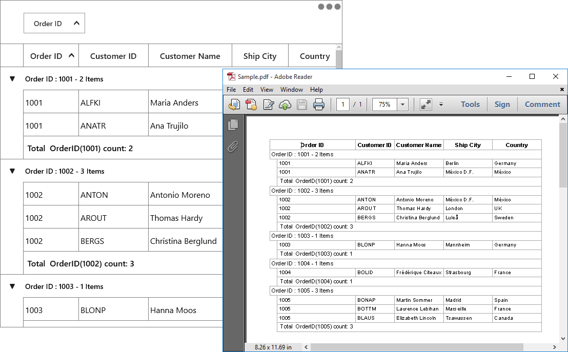Open the Page Thumbnails panel icon

click(x=233, y=125)
